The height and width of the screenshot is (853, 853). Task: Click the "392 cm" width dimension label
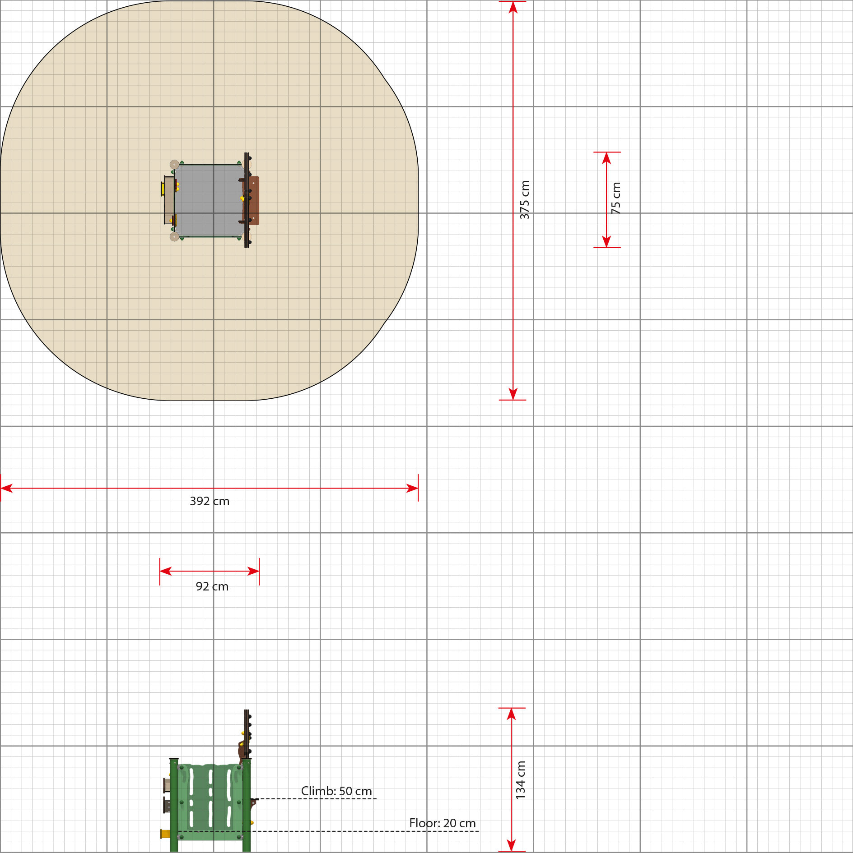coord(210,501)
